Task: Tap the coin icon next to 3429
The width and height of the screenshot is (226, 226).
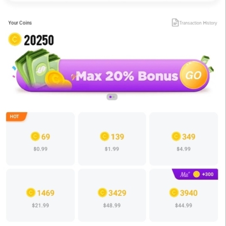Action: click(103, 193)
